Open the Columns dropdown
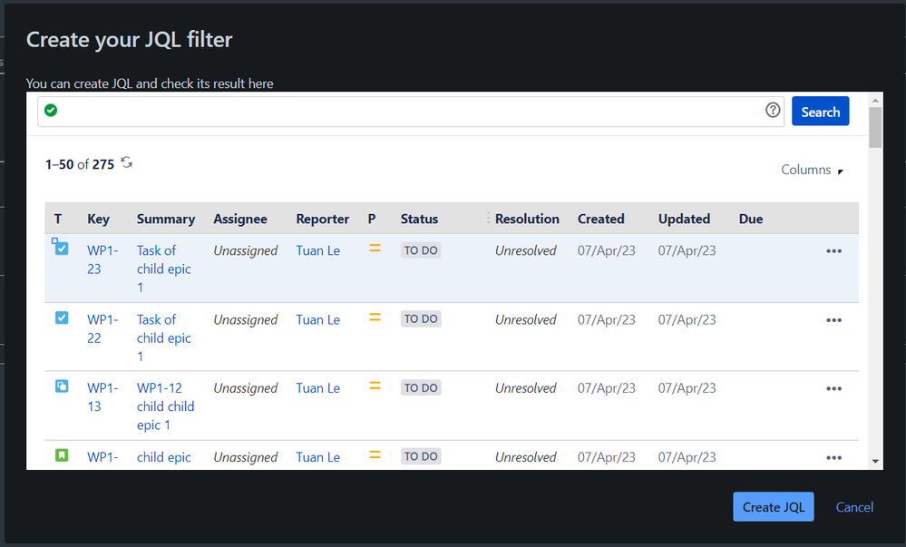The width and height of the screenshot is (906, 547). (812, 171)
